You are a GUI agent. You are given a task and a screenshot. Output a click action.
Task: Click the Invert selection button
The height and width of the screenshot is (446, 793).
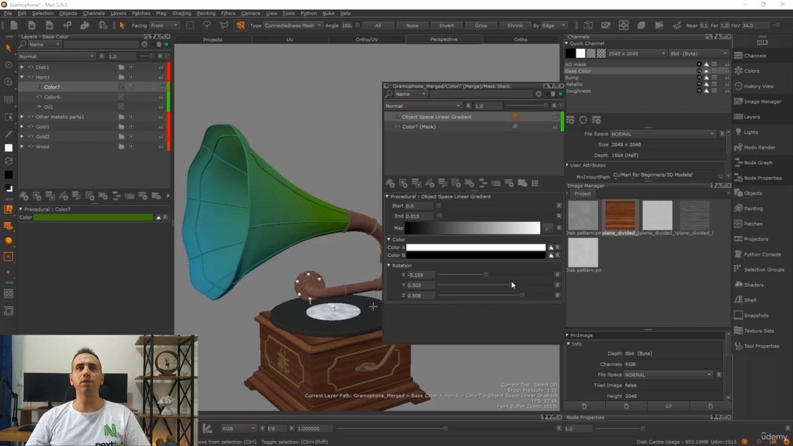click(x=446, y=25)
